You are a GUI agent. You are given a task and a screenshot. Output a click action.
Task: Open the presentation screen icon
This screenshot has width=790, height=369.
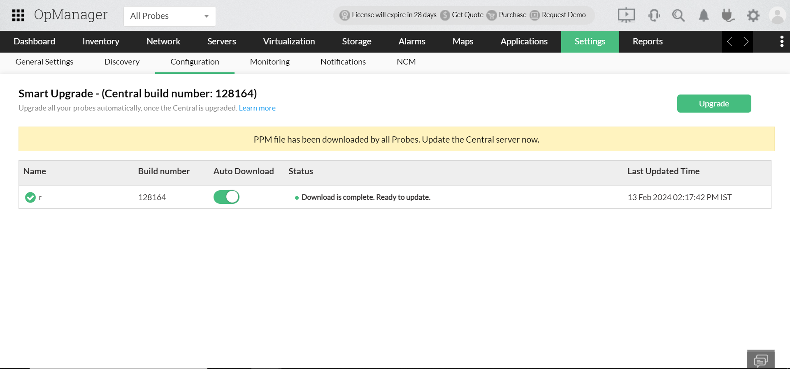pos(626,16)
